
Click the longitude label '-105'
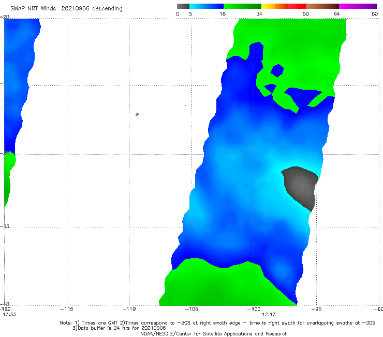click(192, 309)
